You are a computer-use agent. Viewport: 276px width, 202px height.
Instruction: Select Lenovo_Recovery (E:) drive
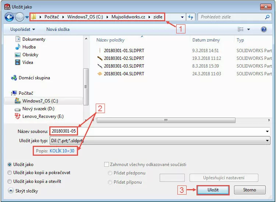pyautogui.click(x=43, y=116)
